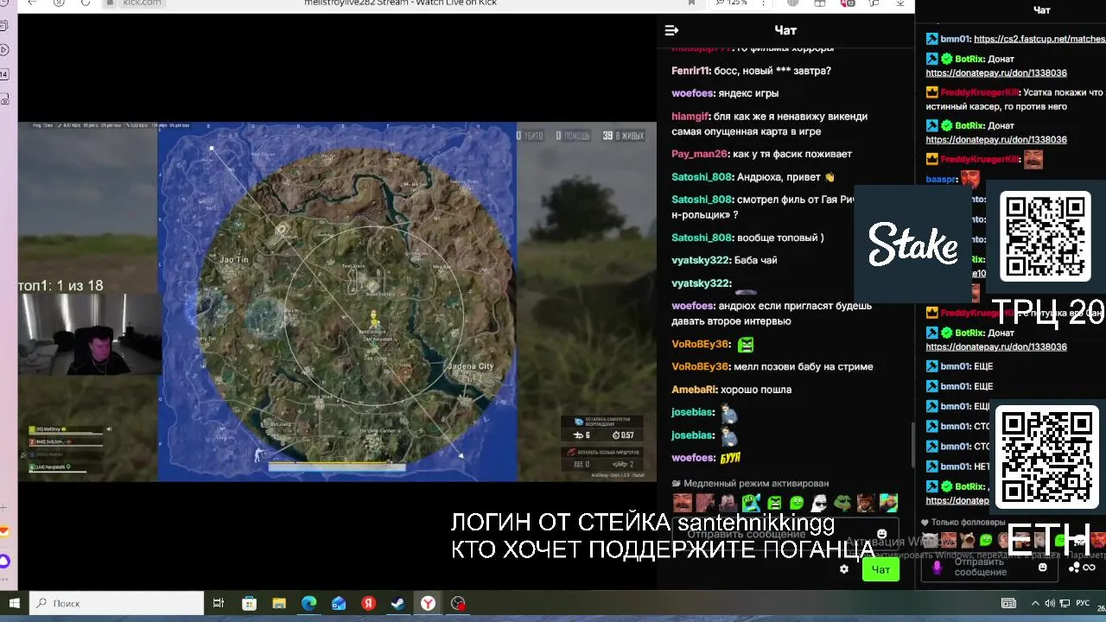Click the Windows taskbar Поиск search box
1106x622 pixels.
pos(117,603)
